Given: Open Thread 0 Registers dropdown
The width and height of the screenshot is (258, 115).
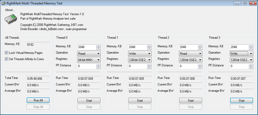Looking at the screenshot, I should point(89,60).
